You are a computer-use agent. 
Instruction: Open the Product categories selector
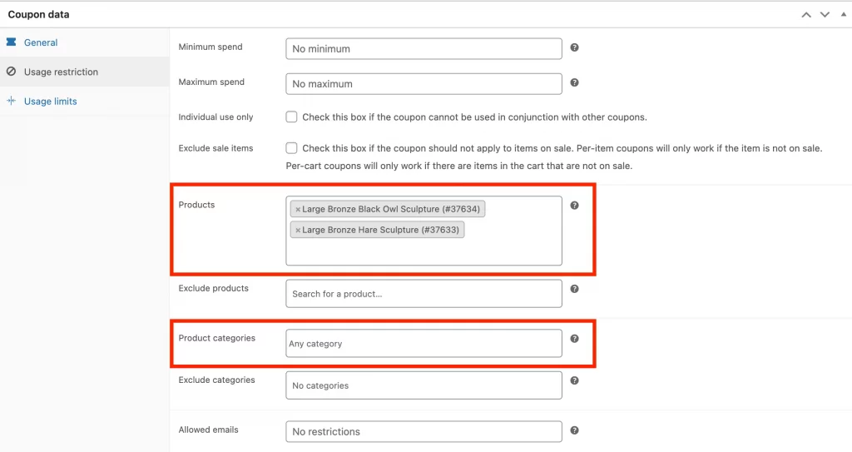pos(424,344)
